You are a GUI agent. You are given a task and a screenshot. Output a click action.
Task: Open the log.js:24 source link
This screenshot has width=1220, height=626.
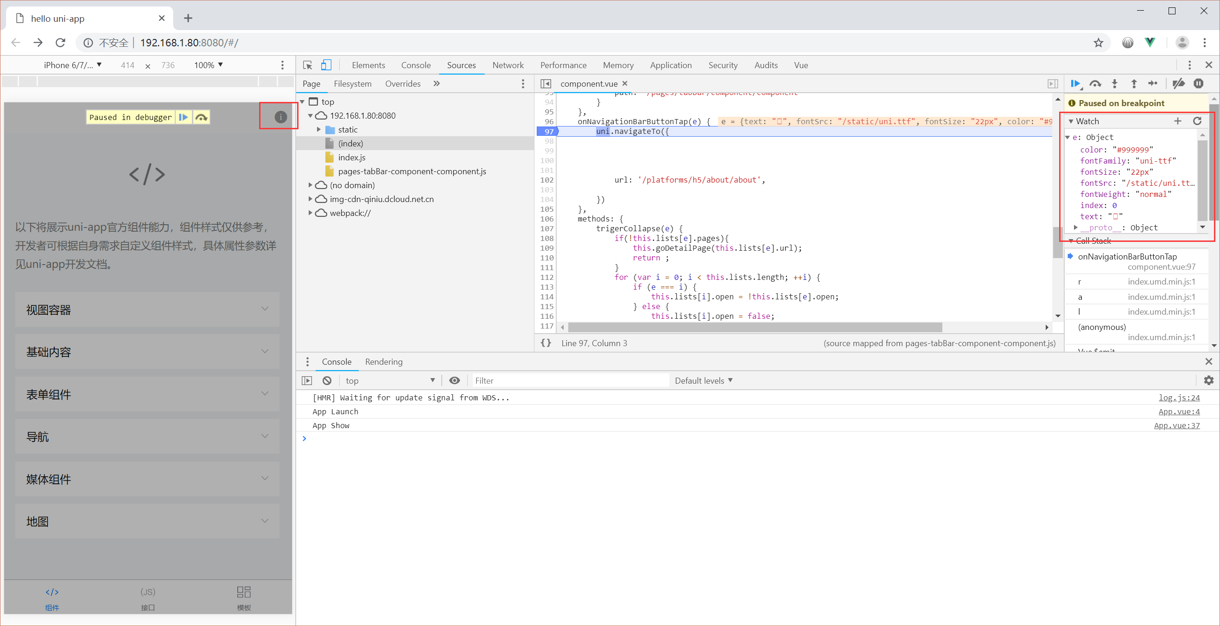tap(1179, 398)
